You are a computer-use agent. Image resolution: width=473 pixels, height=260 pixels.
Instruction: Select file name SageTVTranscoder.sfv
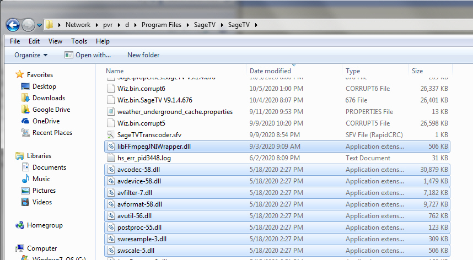(x=149, y=135)
